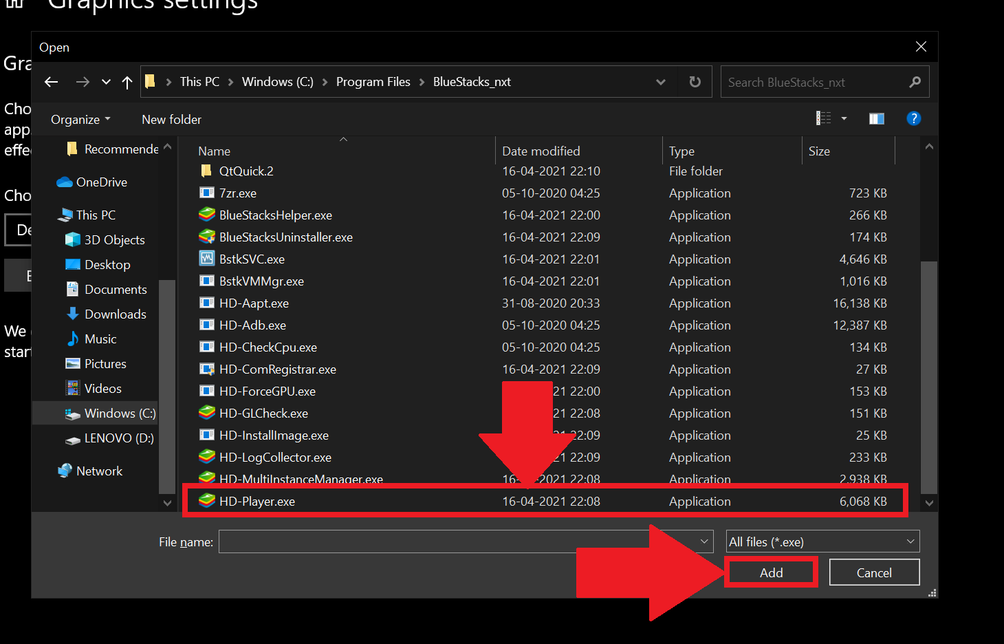Select the HD-ComRegistrar.exe icon
The image size is (1004, 644).
click(206, 369)
